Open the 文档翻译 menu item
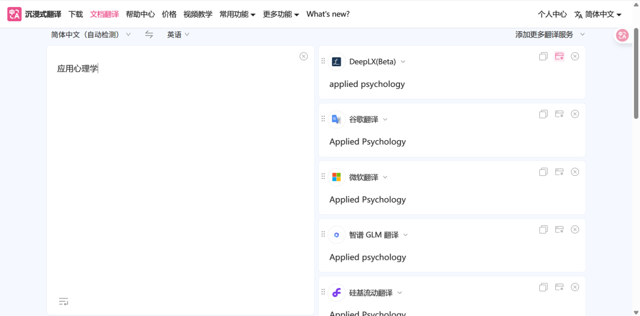 (104, 14)
